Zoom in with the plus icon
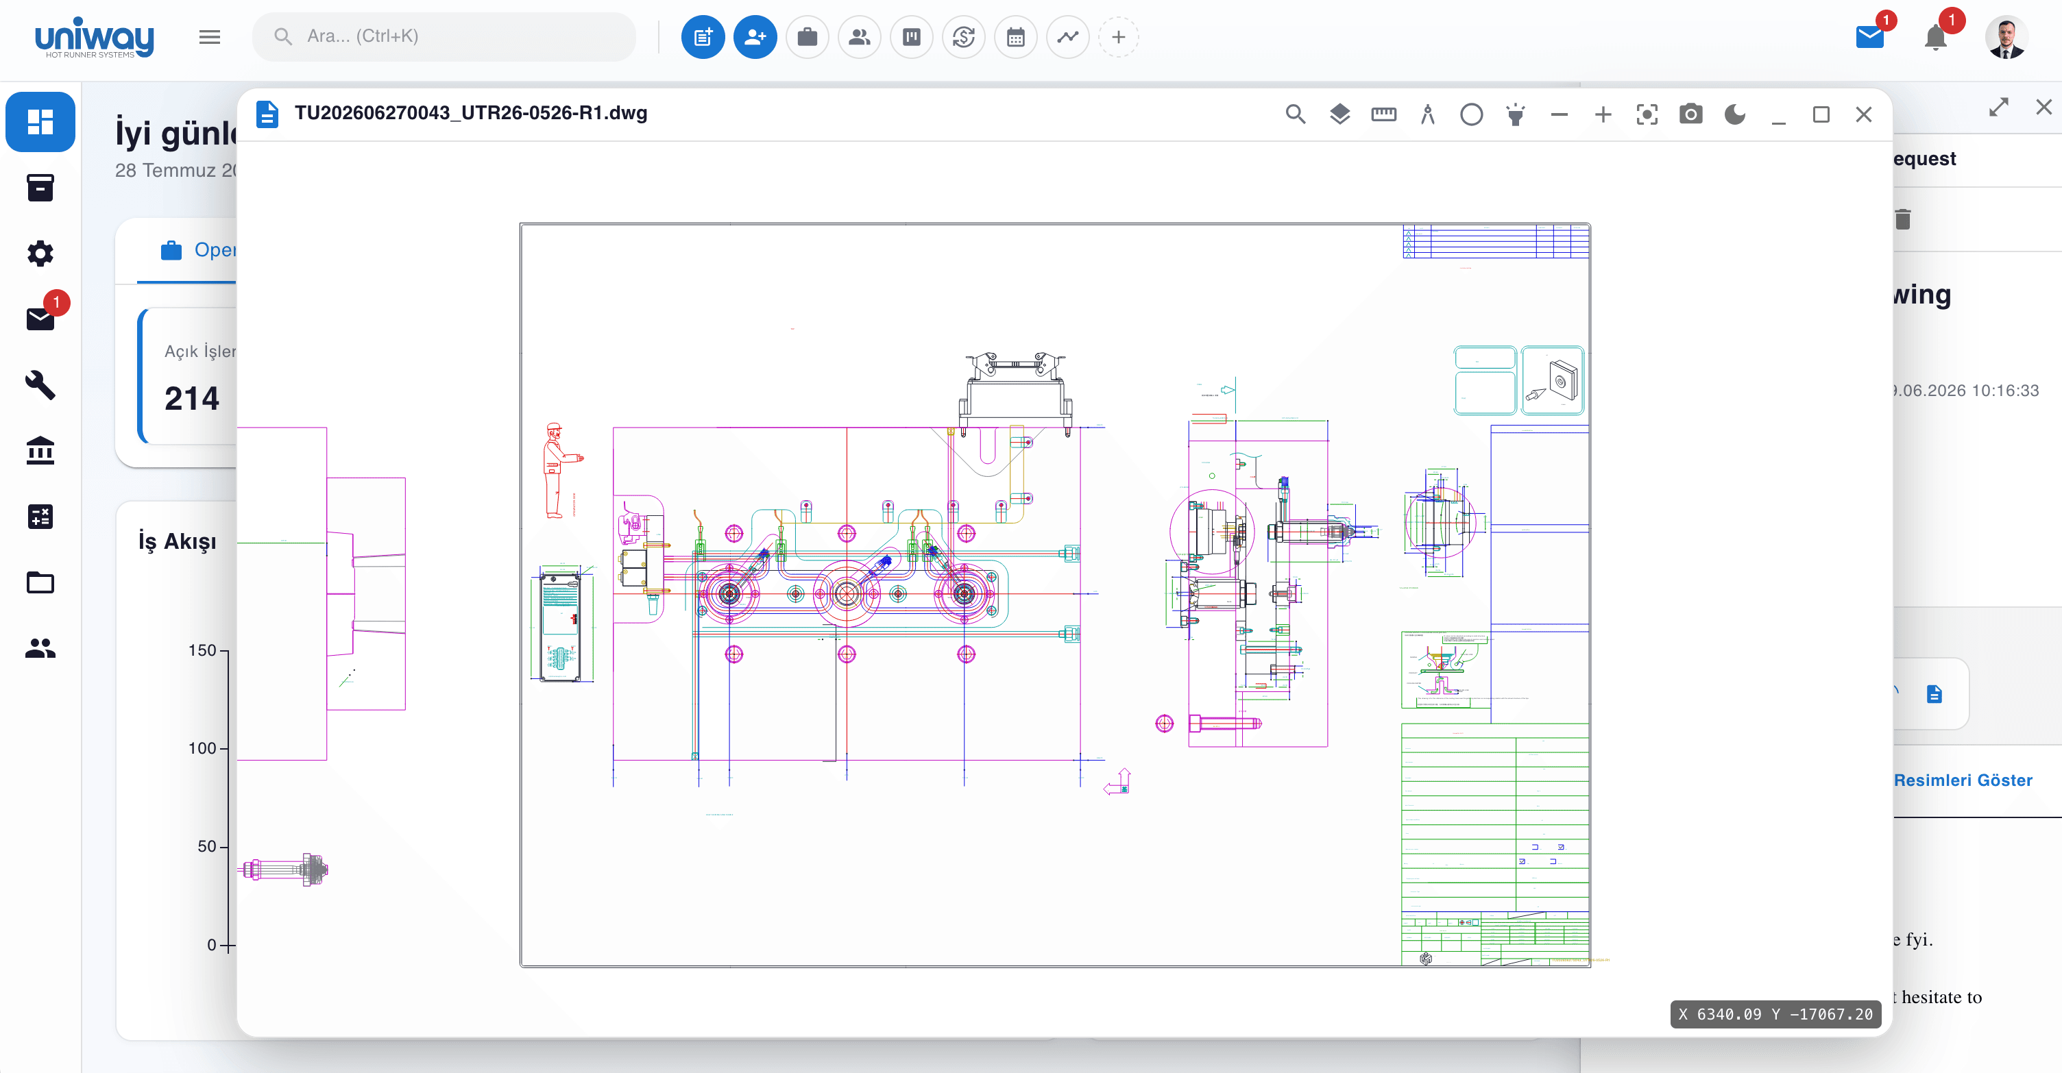This screenshot has height=1073, width=2062. point(1603,114)
